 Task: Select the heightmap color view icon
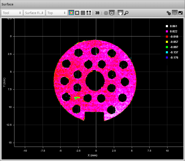coord(71,13)
